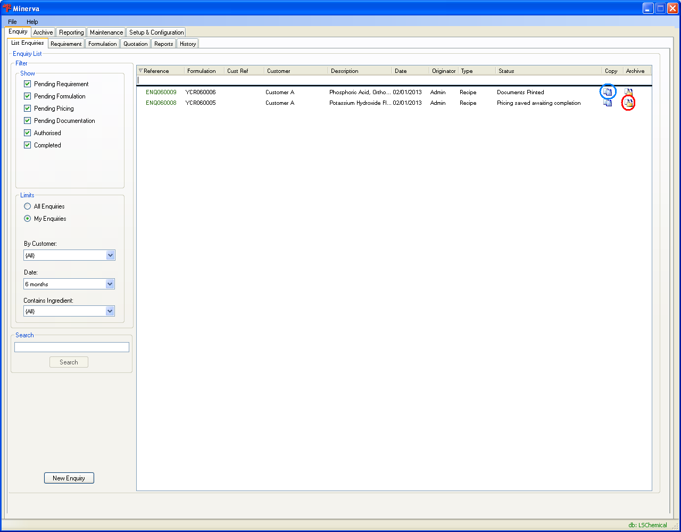
Task: Click the Customer column header
Action: coord(296,71)
